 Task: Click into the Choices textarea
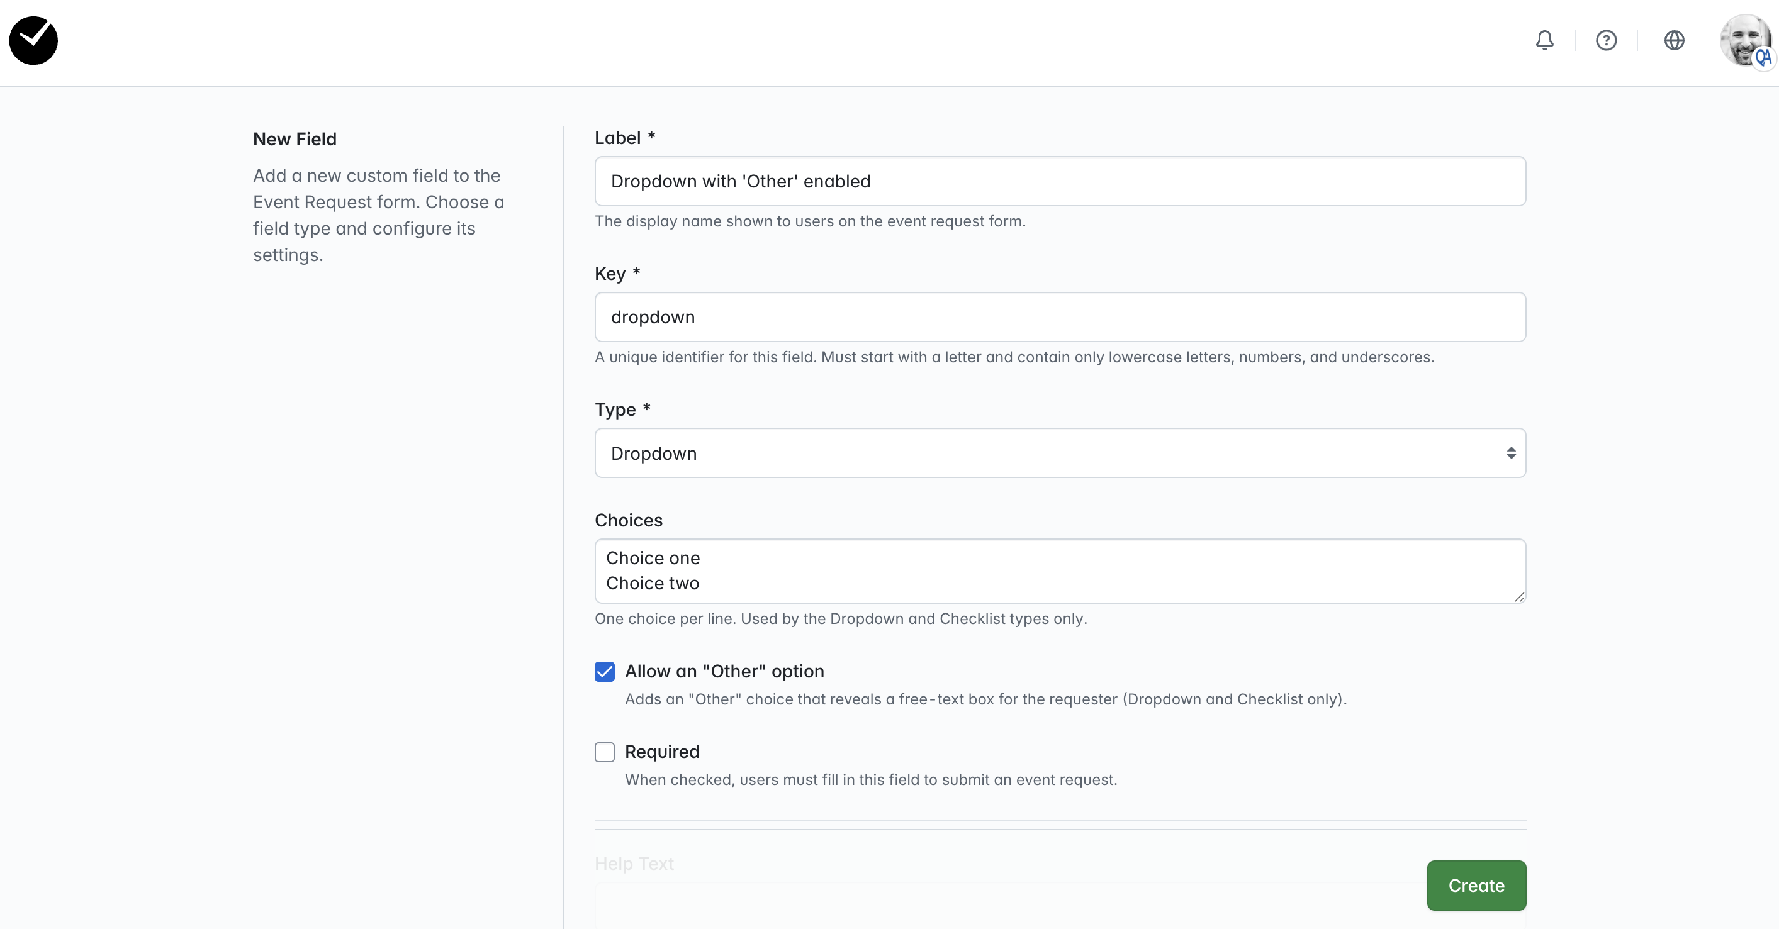click(x=1060, y=572)
